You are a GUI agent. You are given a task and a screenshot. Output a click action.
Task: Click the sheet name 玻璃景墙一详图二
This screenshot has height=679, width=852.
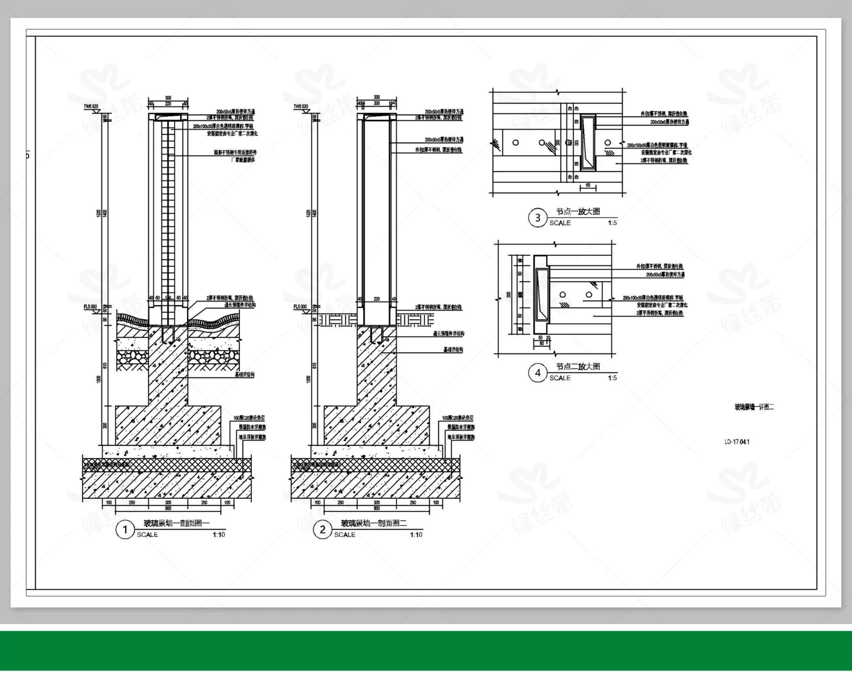(x=754, y=407)
